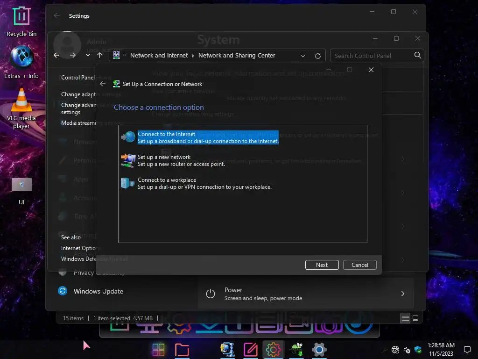Close the Set Up a Connection dialog
This screenshot has width=478, height=359.
[x=371, y=70]
